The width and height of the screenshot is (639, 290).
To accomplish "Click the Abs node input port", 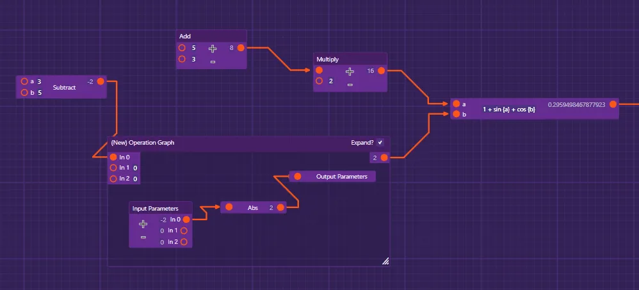I will click(229, 207).
